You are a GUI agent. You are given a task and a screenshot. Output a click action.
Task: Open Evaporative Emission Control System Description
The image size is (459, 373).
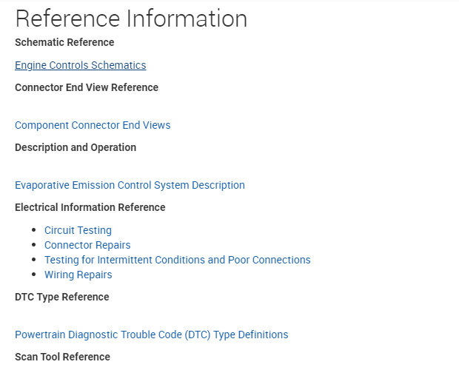click(x=130, y=185)
